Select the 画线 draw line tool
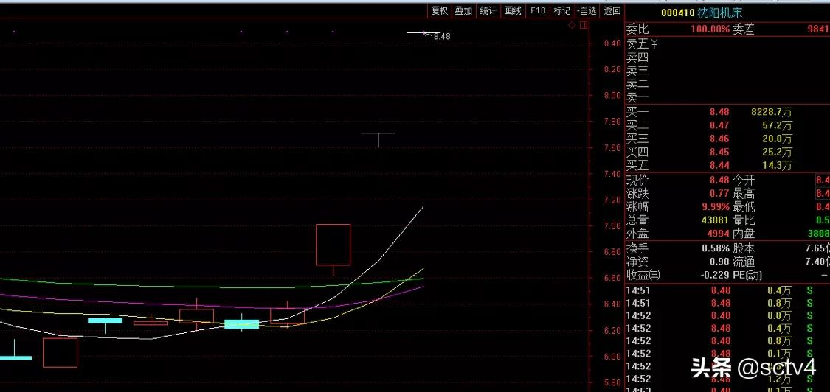 click(x=513, y=10)
